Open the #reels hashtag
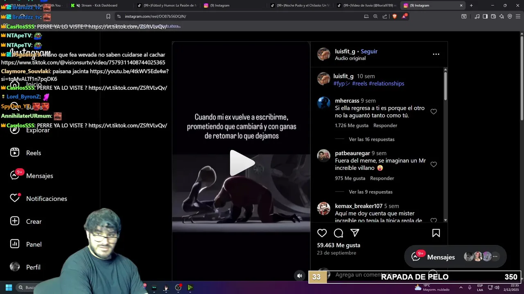The height and width of the screenshot is (294, 524). 359,83
